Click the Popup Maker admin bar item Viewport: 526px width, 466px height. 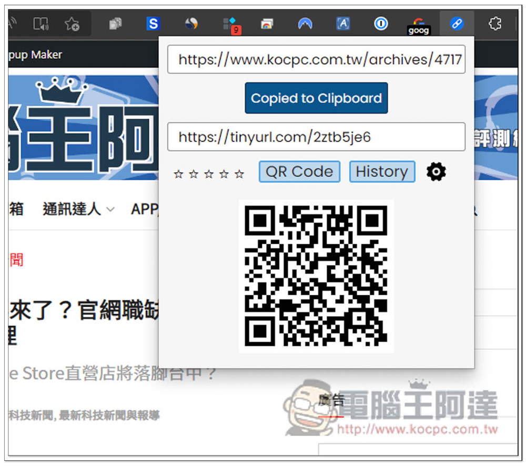[35, 55]
